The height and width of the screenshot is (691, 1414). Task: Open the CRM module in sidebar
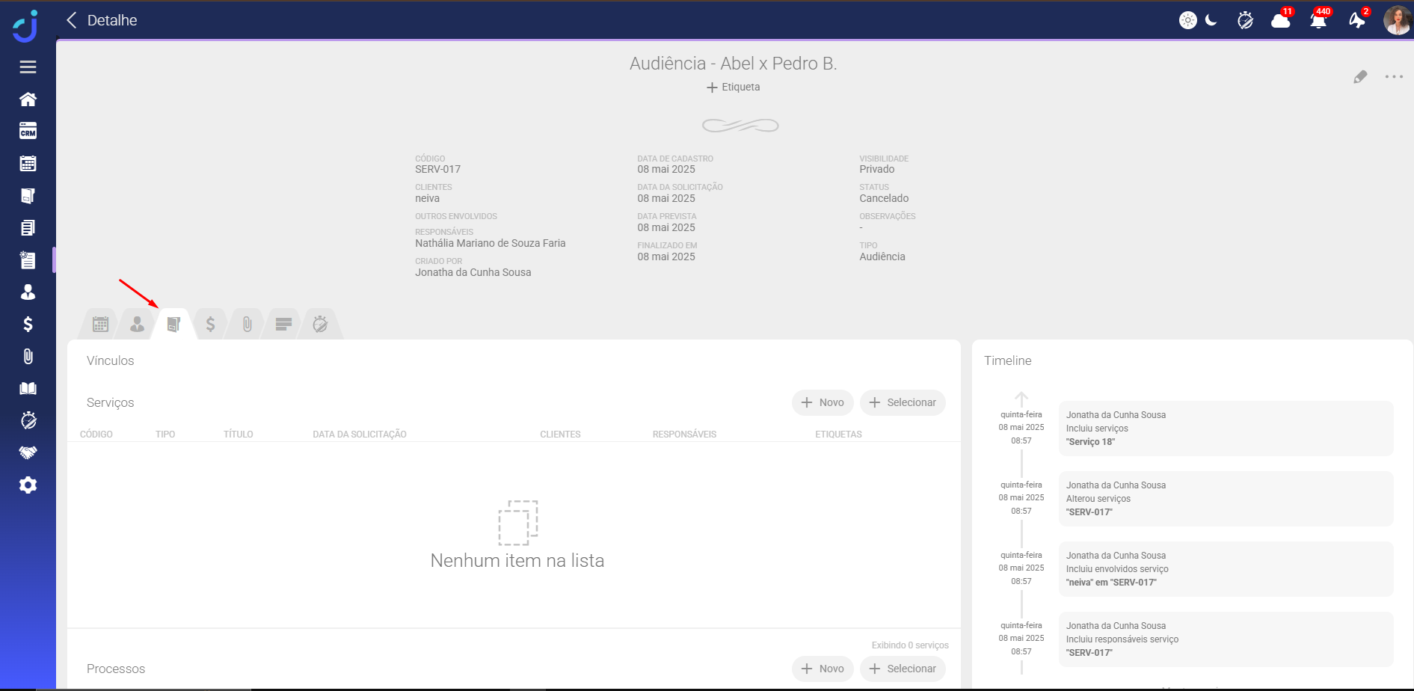[x=28, y=132]
